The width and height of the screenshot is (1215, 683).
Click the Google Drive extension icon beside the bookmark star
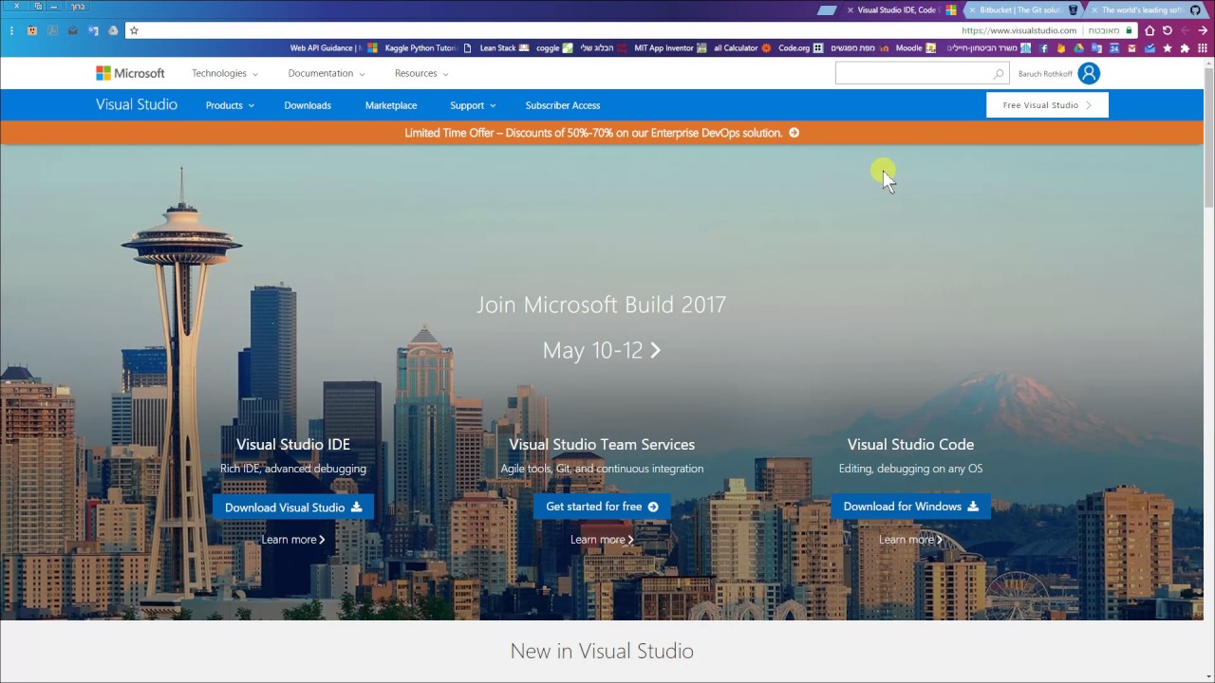pyautogui.click(x=113, y=30)
